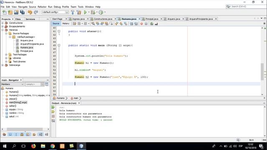This screenshot has height=150, width=267.
Task: Click the red Start Macro Recording icon
Action: (141, 24)
